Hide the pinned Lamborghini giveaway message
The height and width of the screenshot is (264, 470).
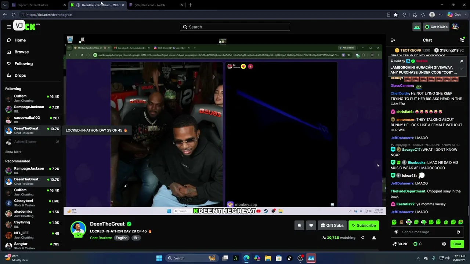[462, 61]
